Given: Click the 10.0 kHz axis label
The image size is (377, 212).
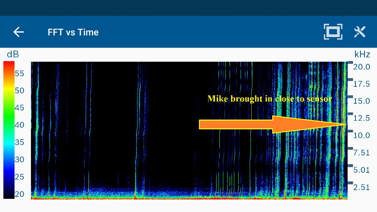Looking at the screenshot, I should (362, 135).
